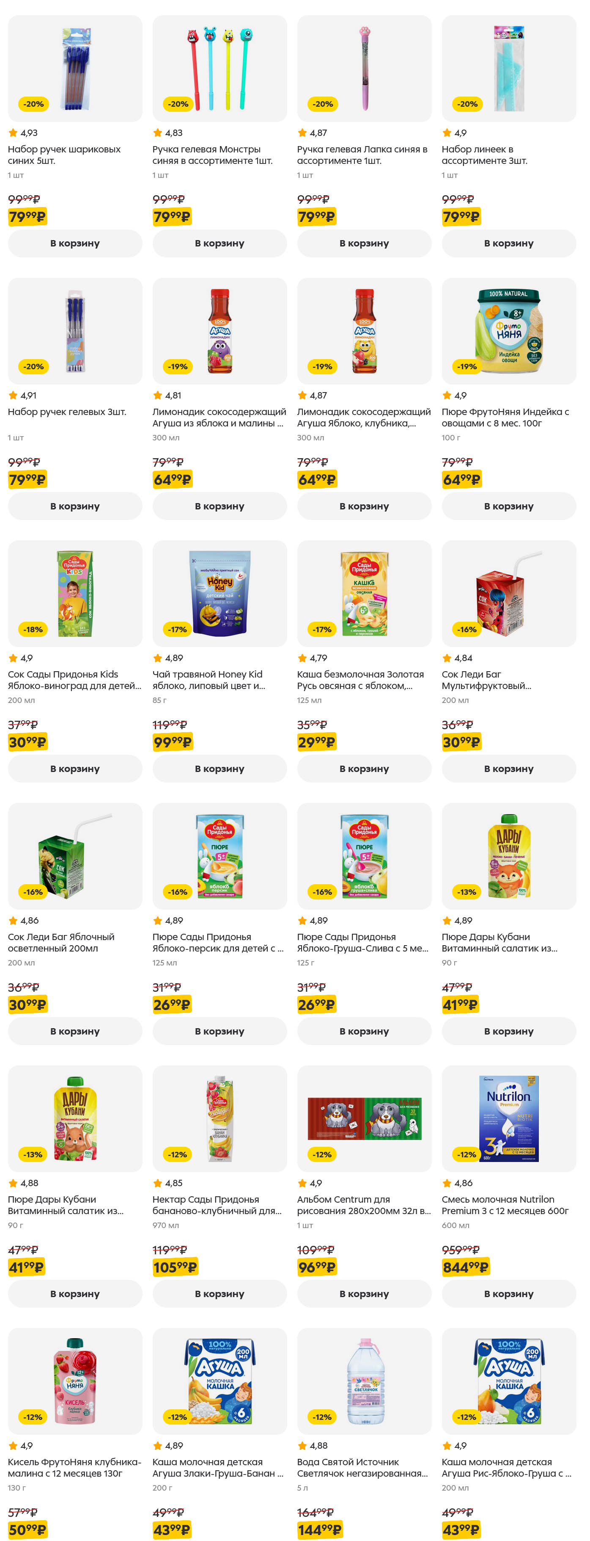
Task: Add Набор ручек шариковых синих 5шт to cart
Action: [x=74, y=243]
